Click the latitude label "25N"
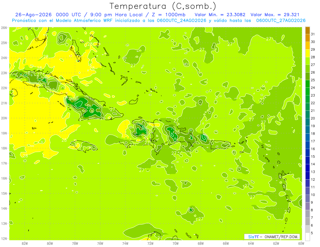 click(x=4, y=43)
